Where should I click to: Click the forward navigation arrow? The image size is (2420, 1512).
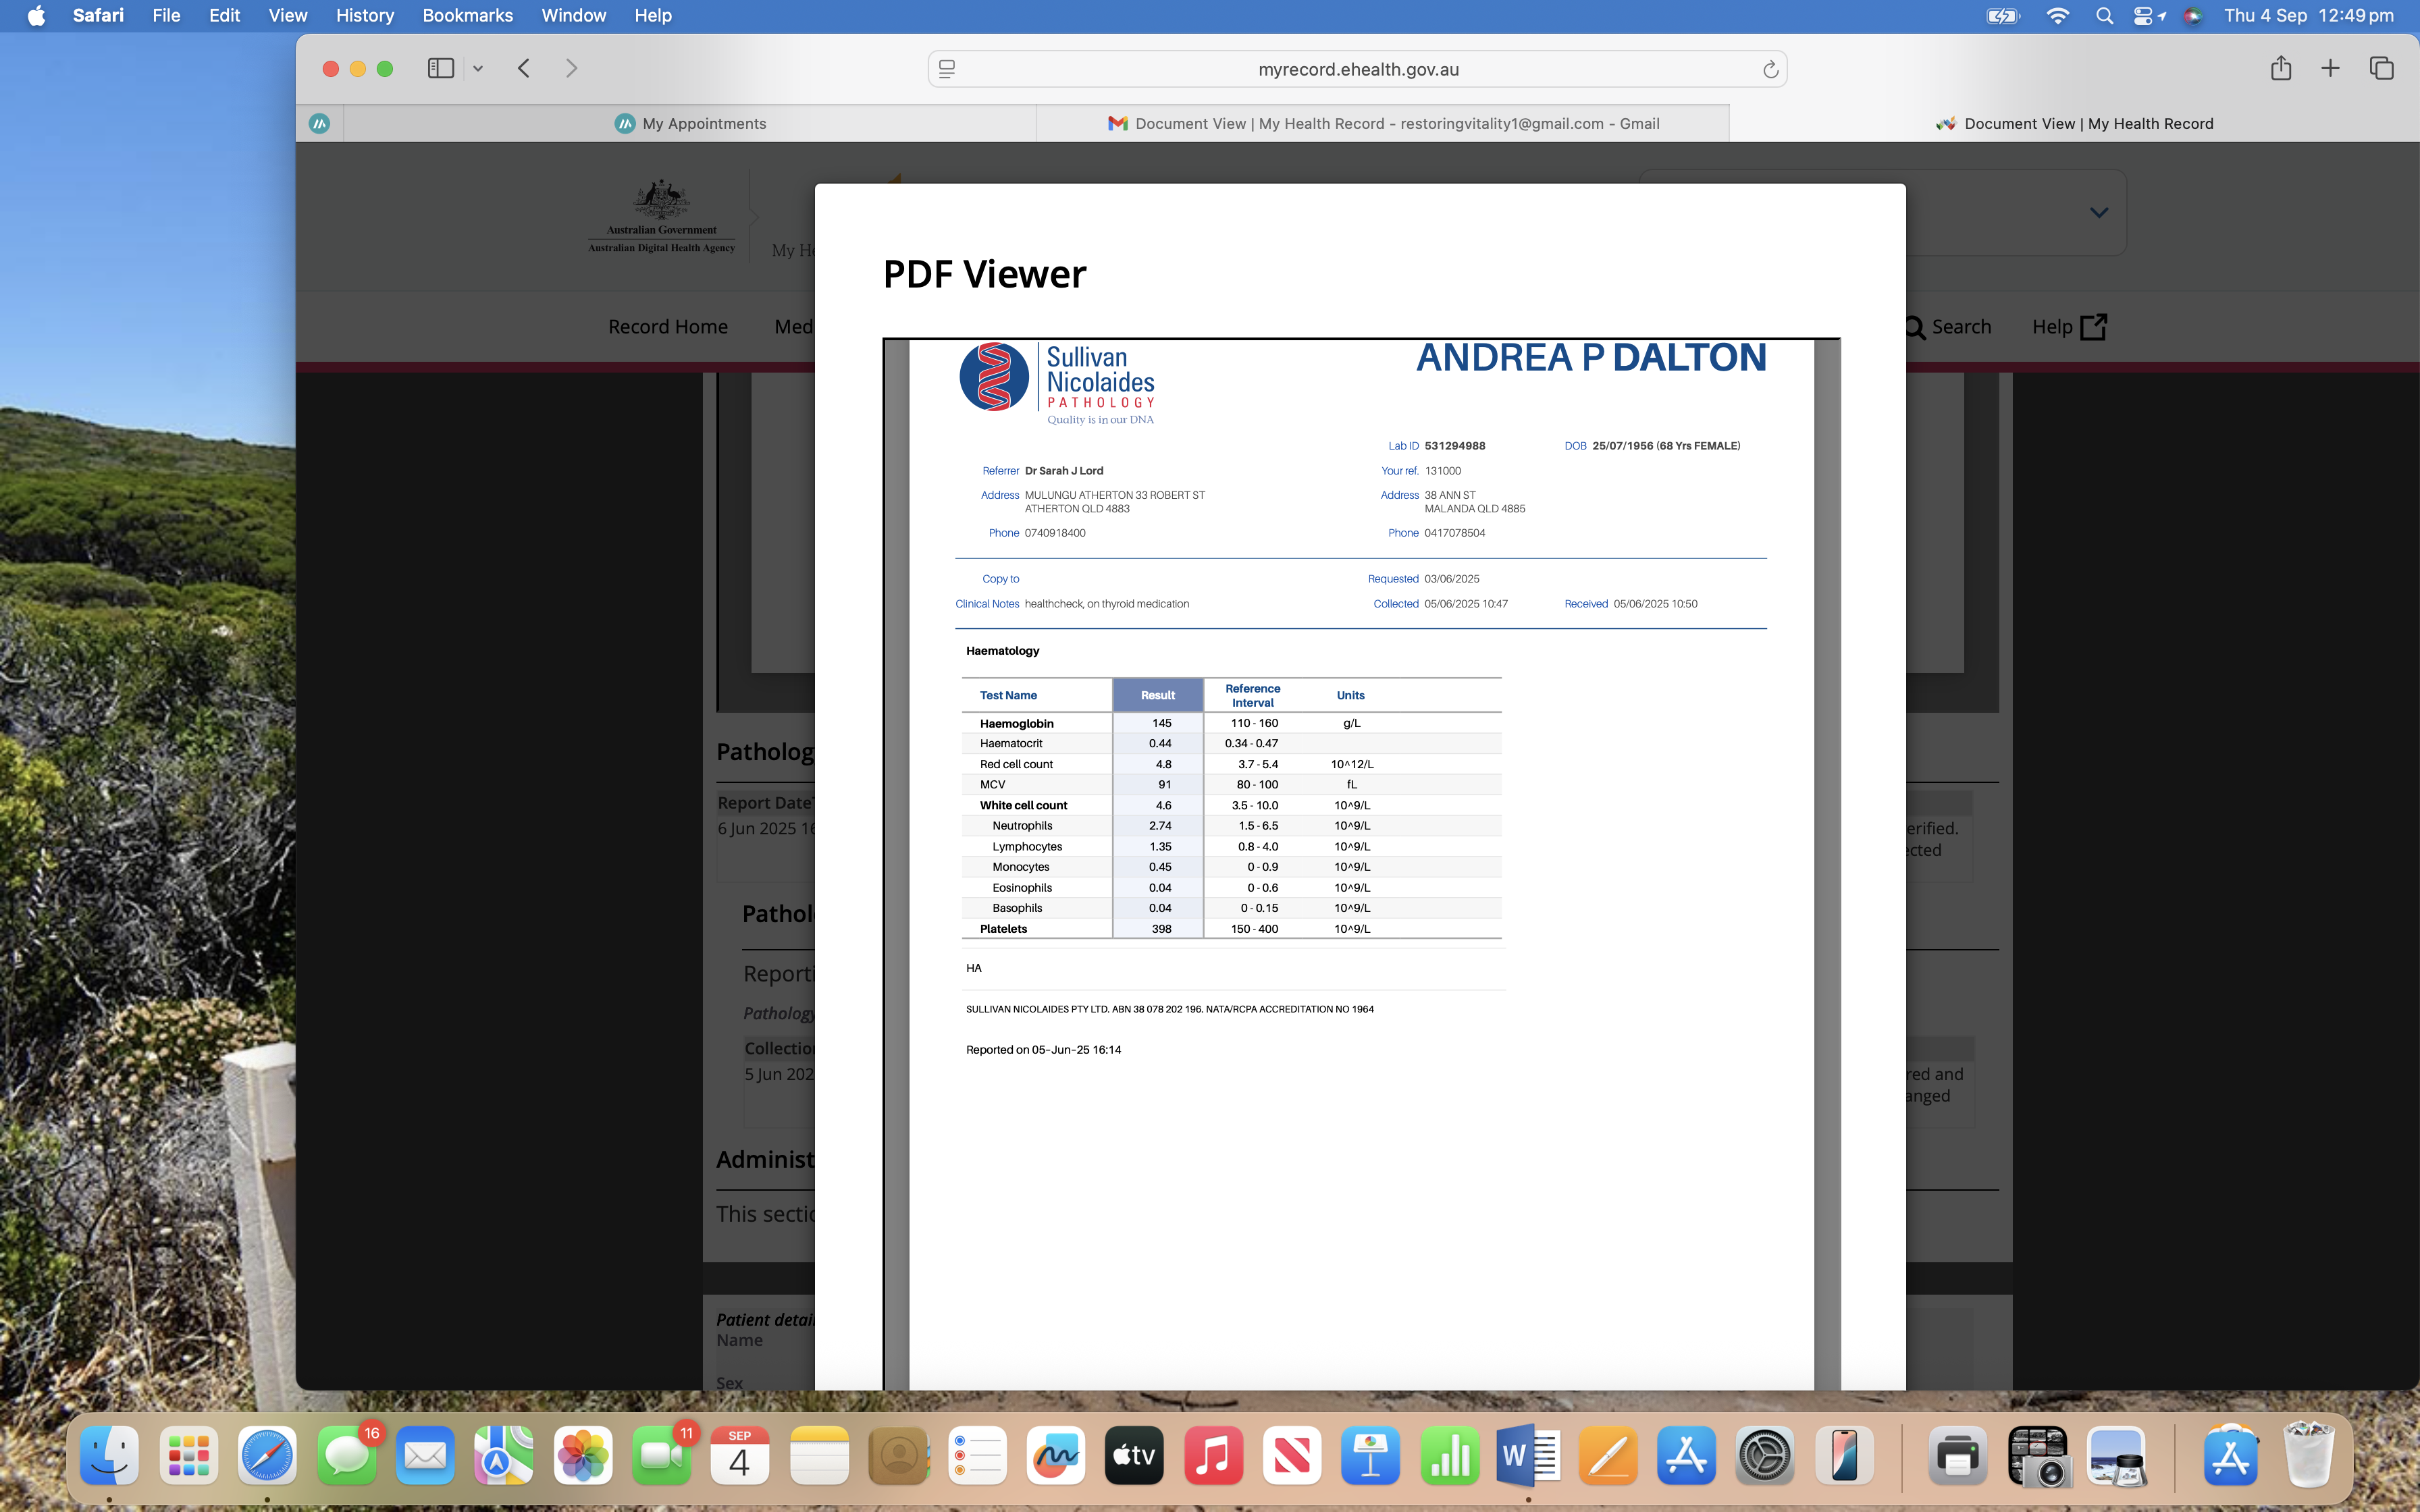click(x=571, y=68)
